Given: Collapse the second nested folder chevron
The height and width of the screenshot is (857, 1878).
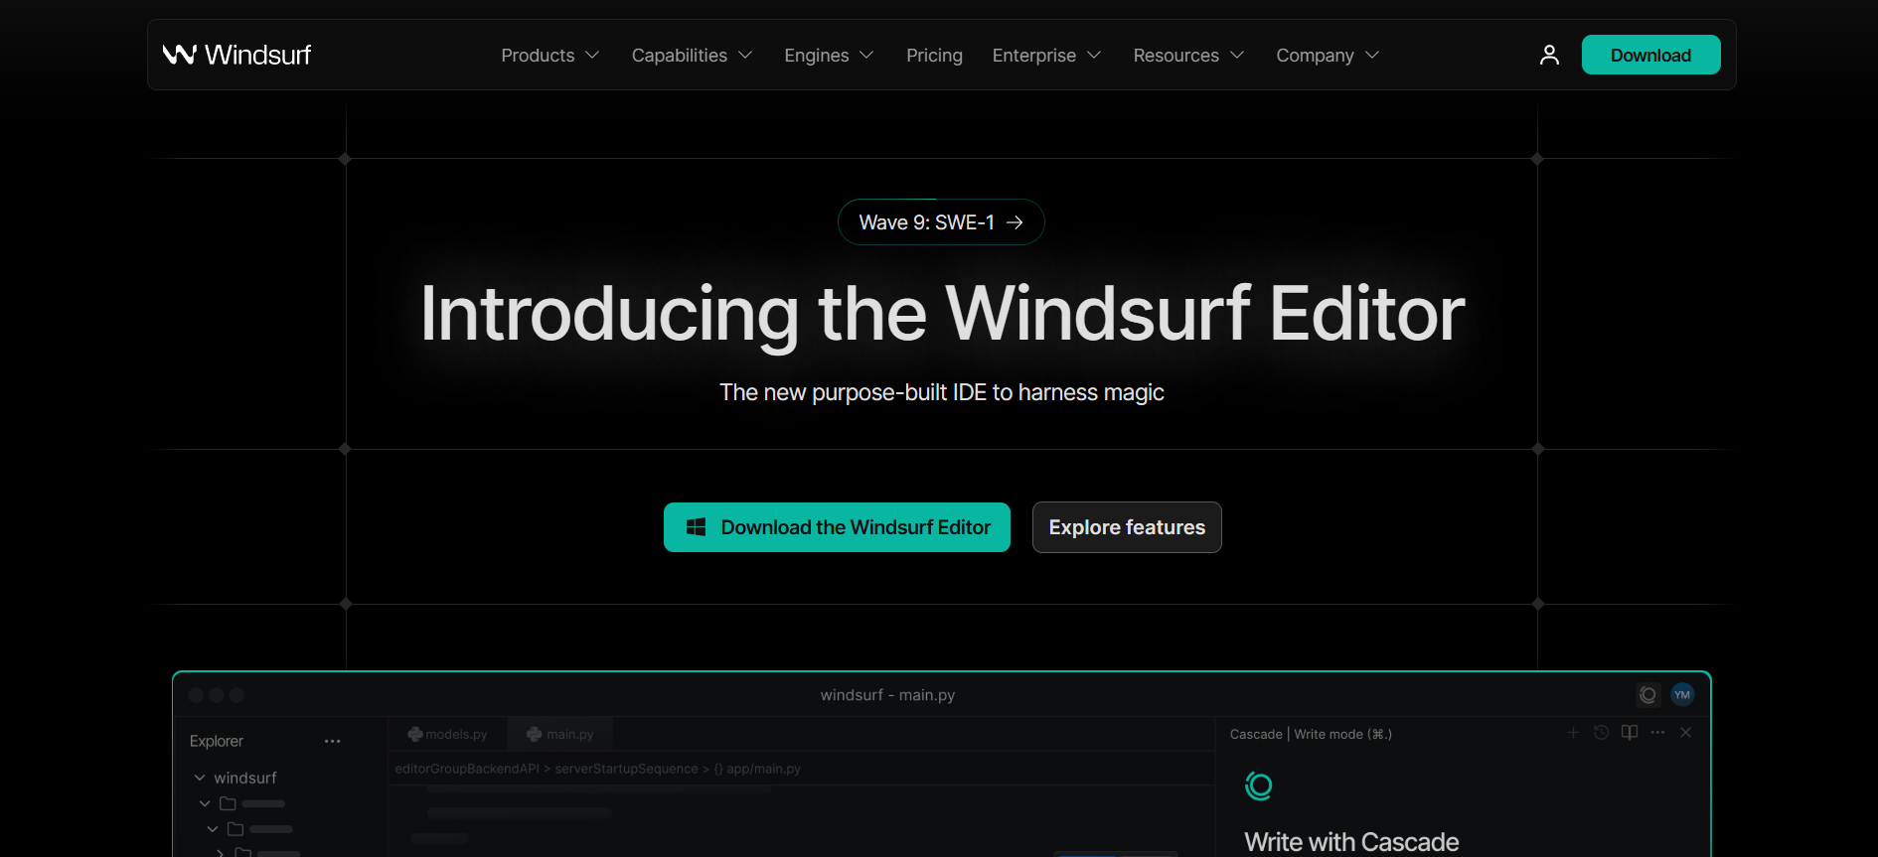Looking at the screenshot, I should tap(213, 829).
